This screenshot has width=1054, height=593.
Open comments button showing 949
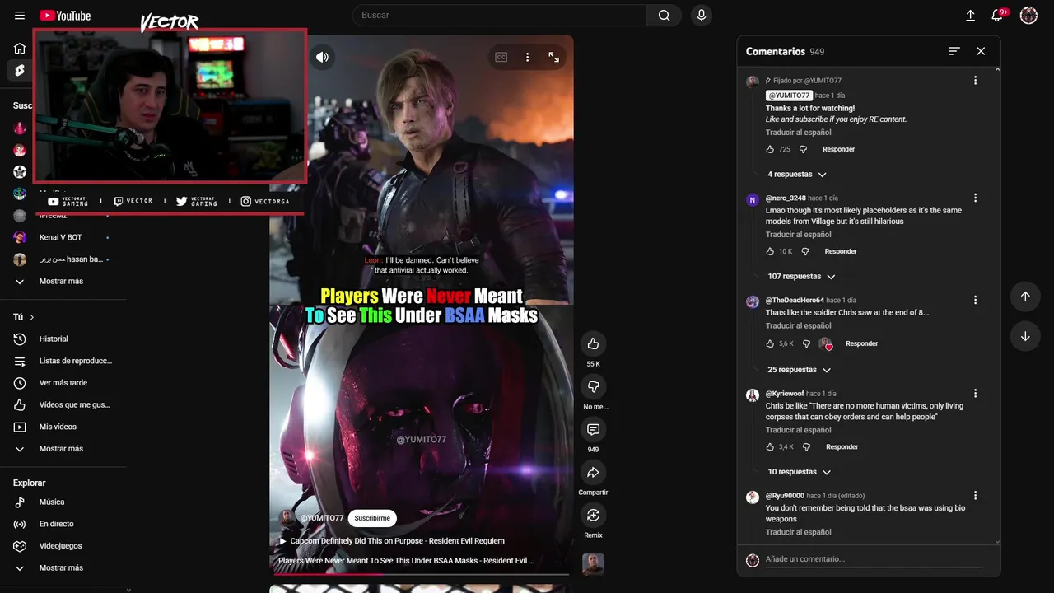coord(593,429)
